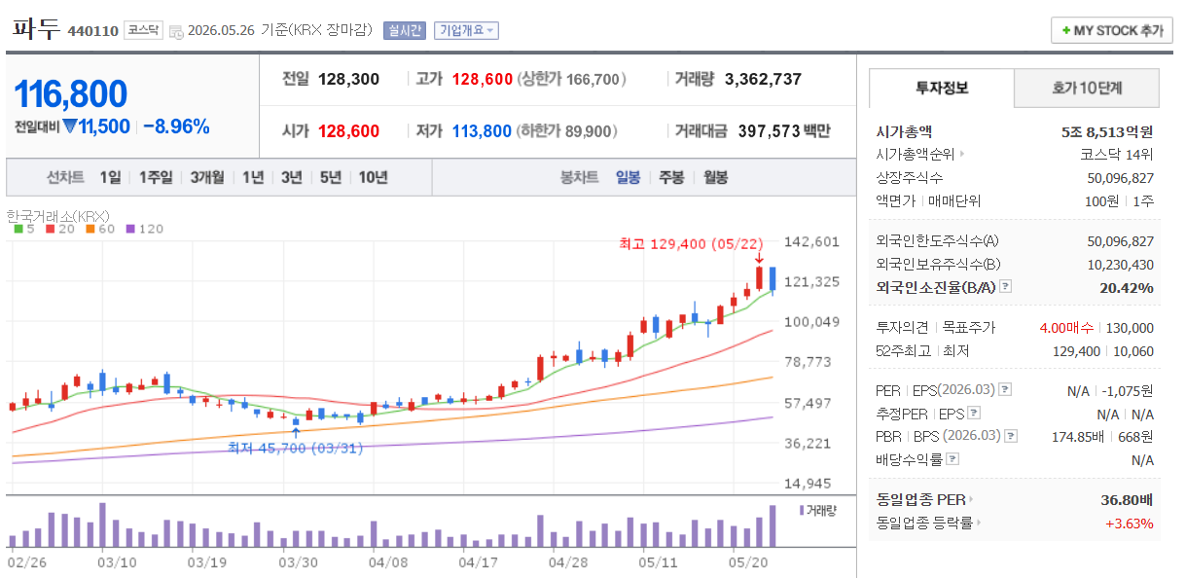Viewport: 1186px width, 578px height.
Task: Click the current price 116,800
Action: (71, 94)
